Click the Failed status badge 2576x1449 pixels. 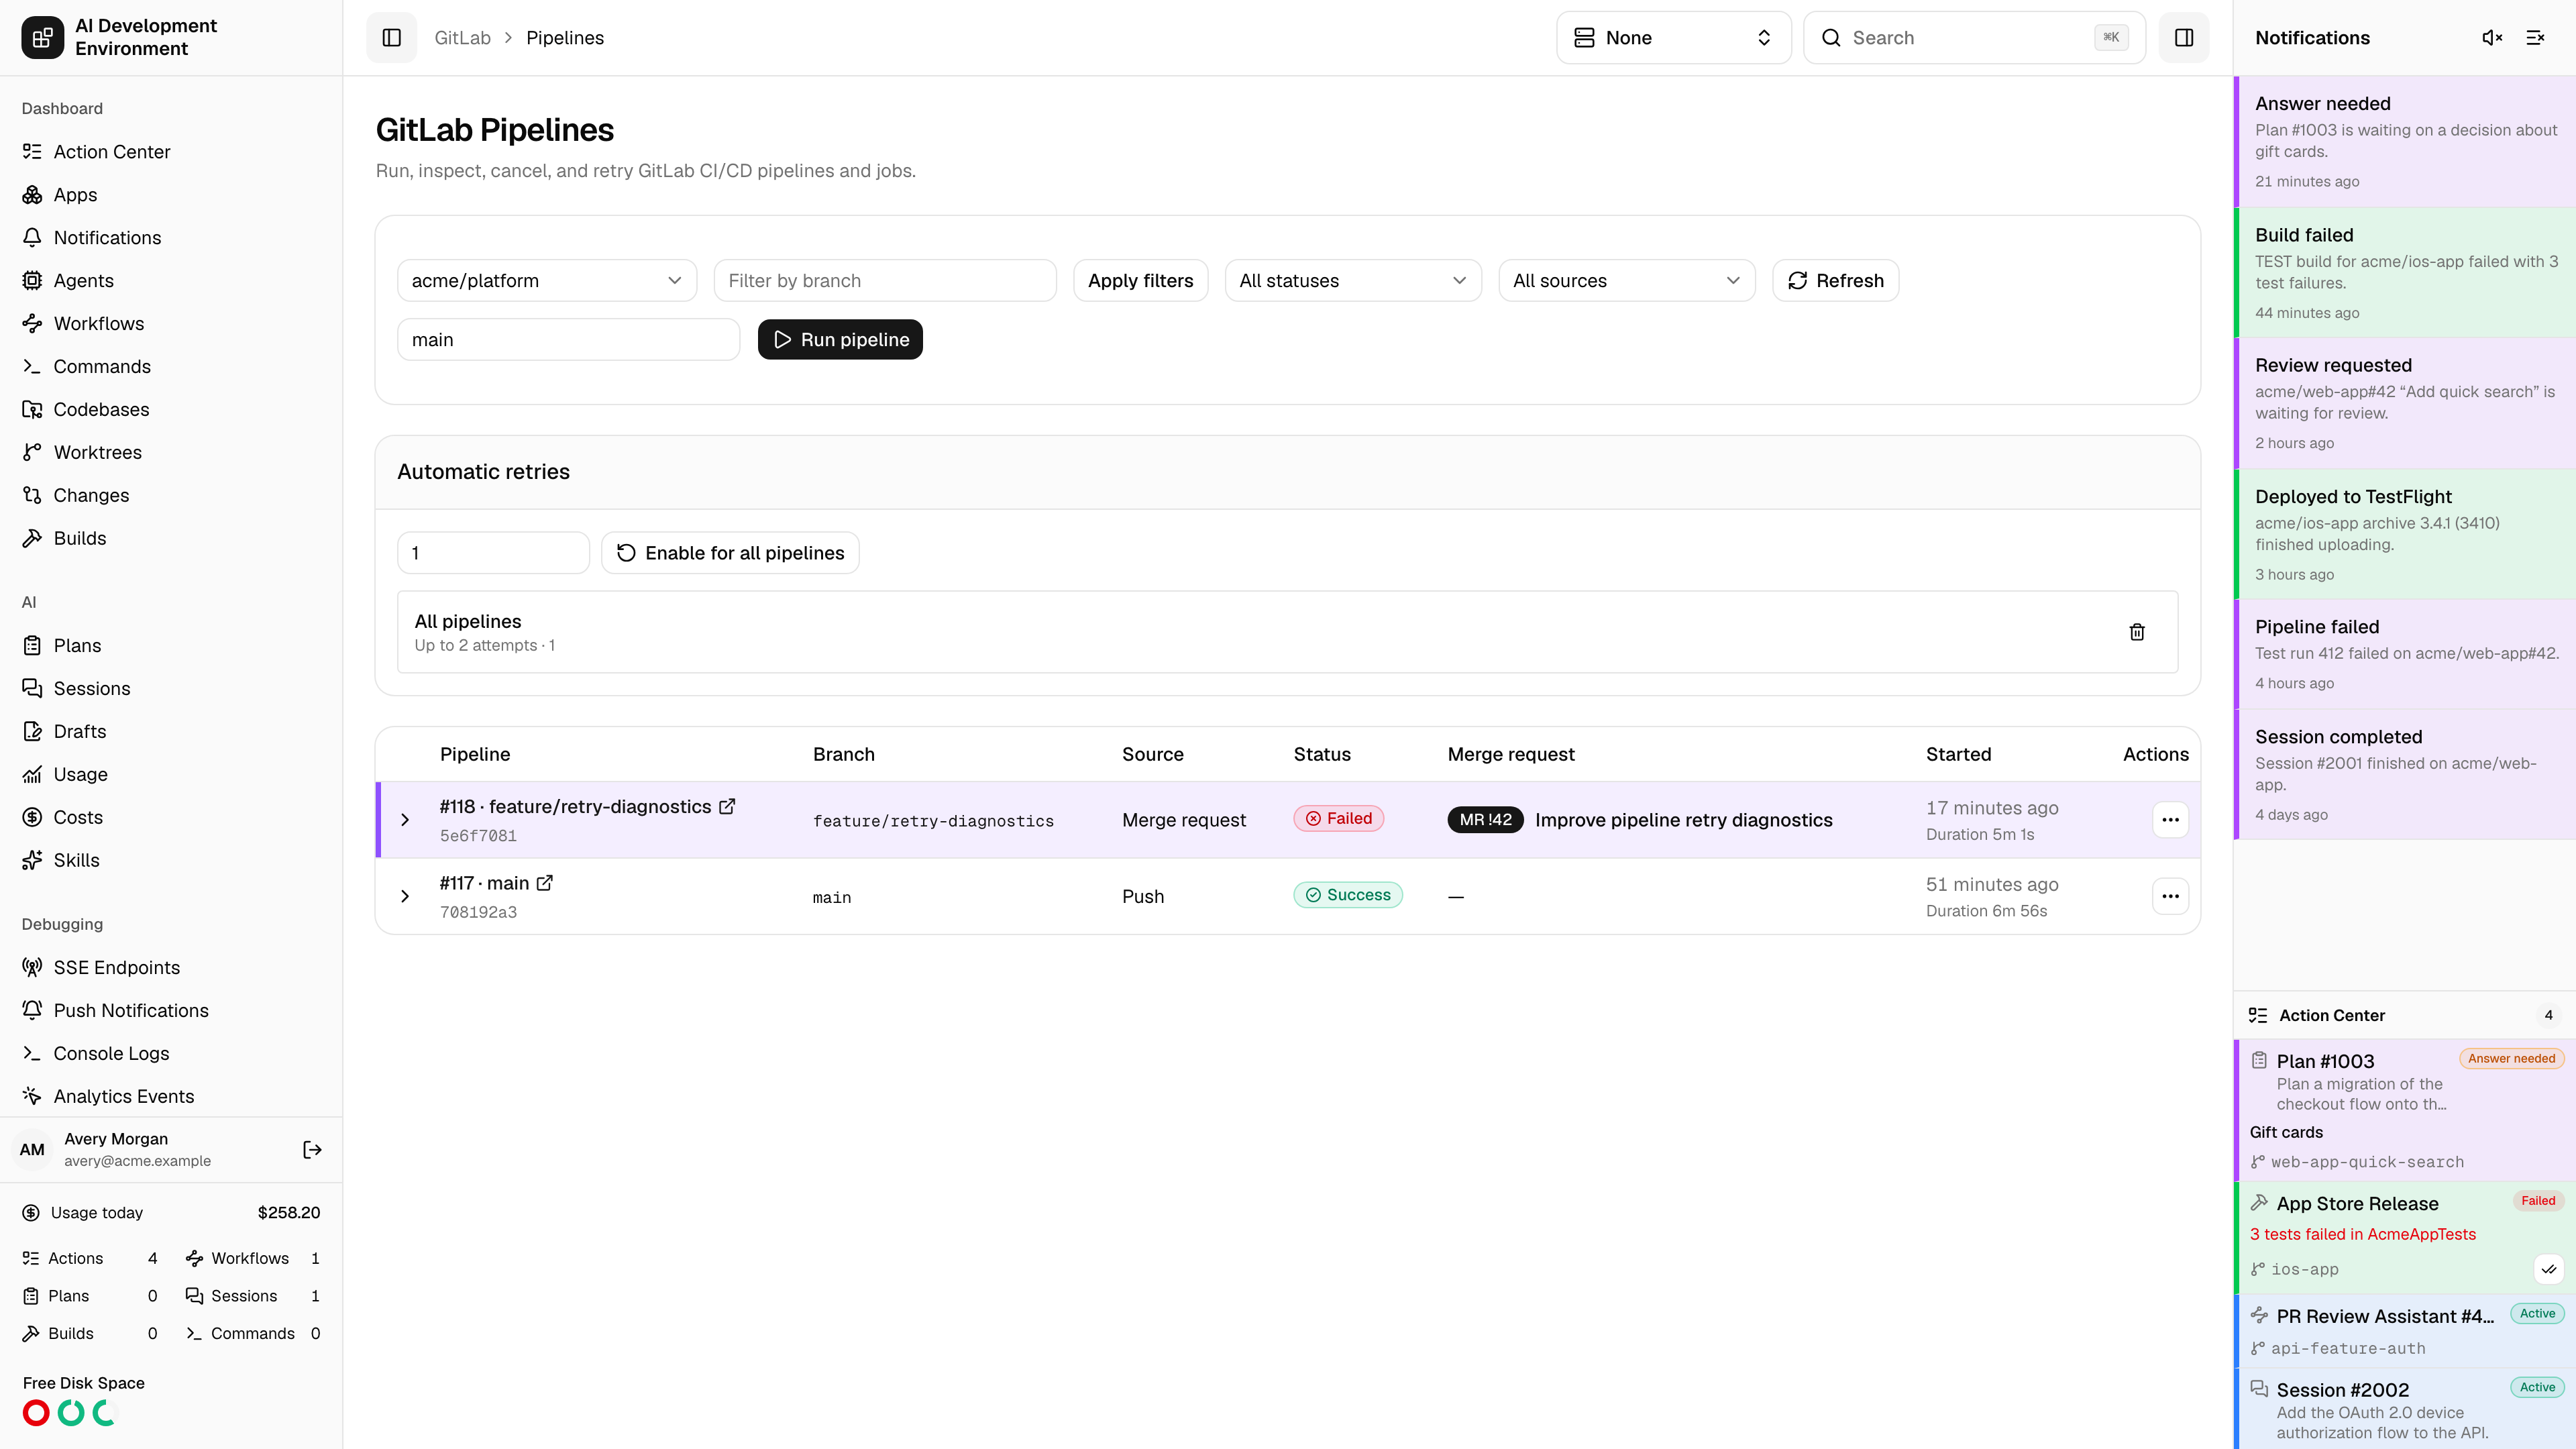coord(1338,819)
